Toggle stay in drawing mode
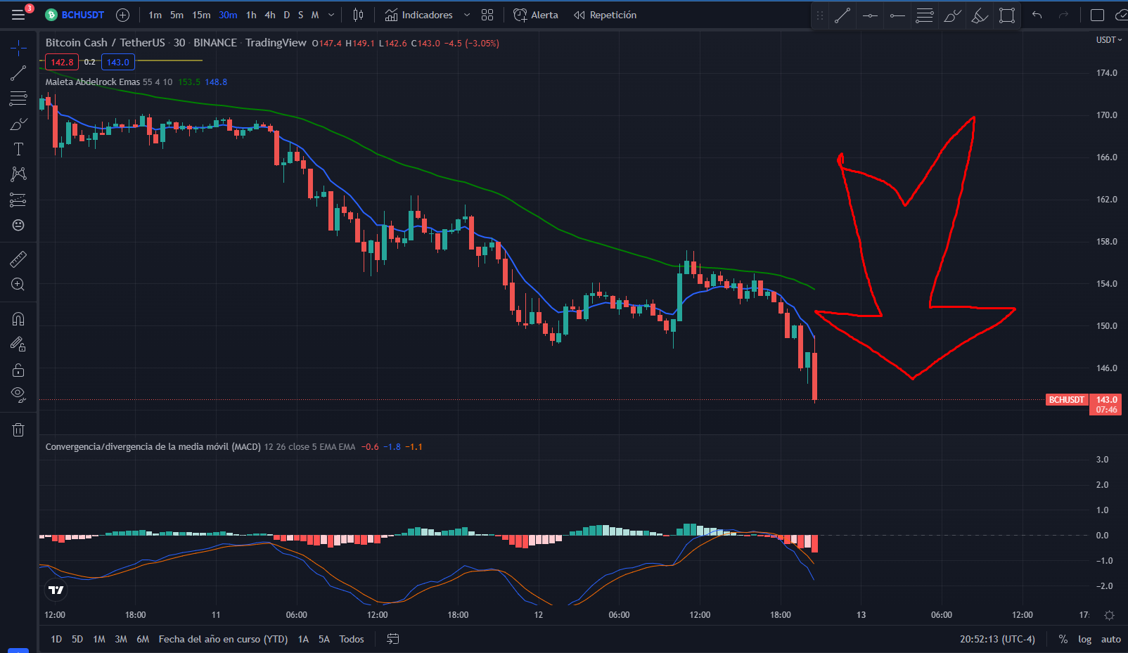This screenshot has width=1128, height=653. 18,344
